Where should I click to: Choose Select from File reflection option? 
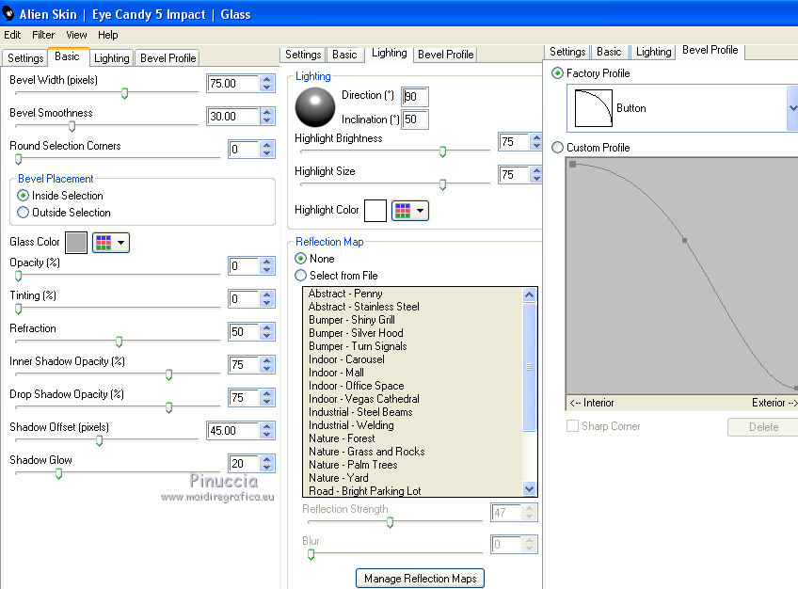click(x=301, y=276)
